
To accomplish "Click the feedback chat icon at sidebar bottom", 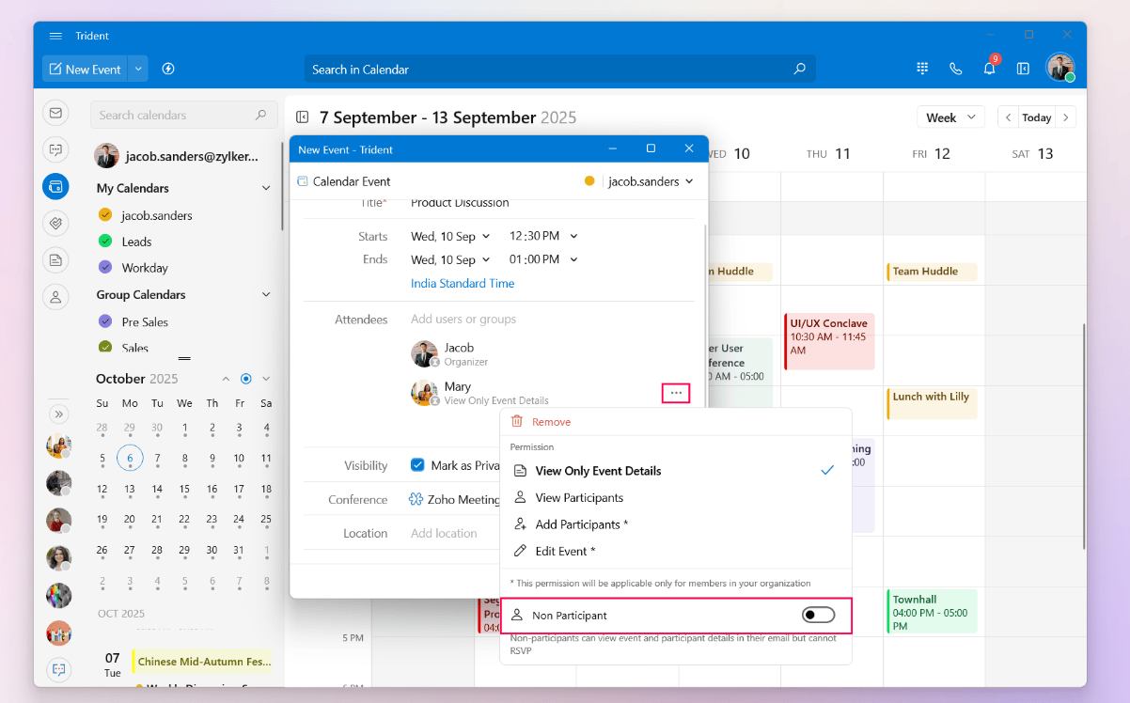I will [58, 669].
